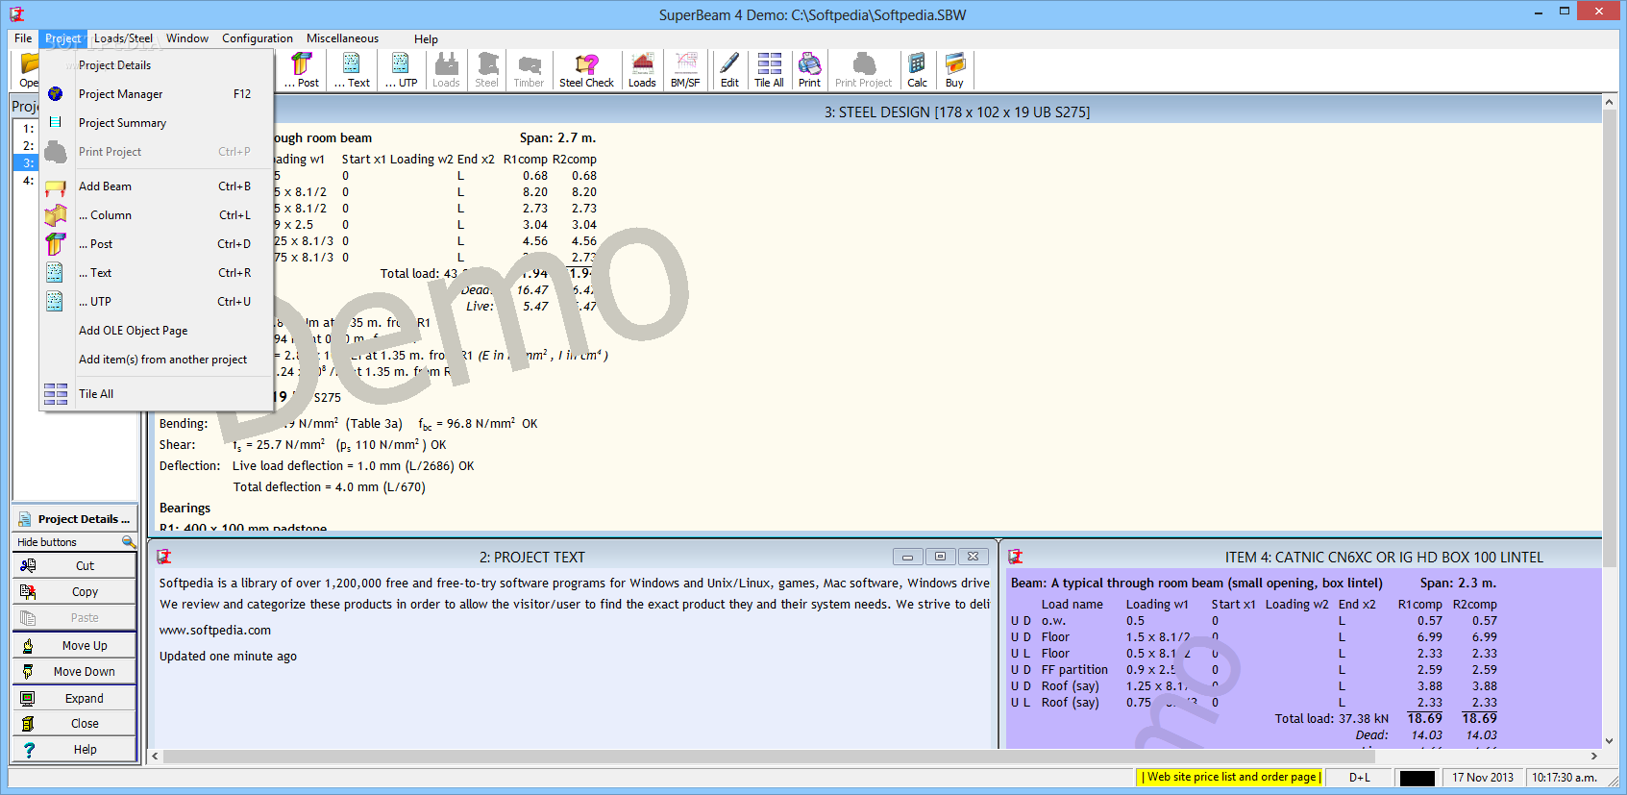Select the Column menu entry

pos(157,215)
